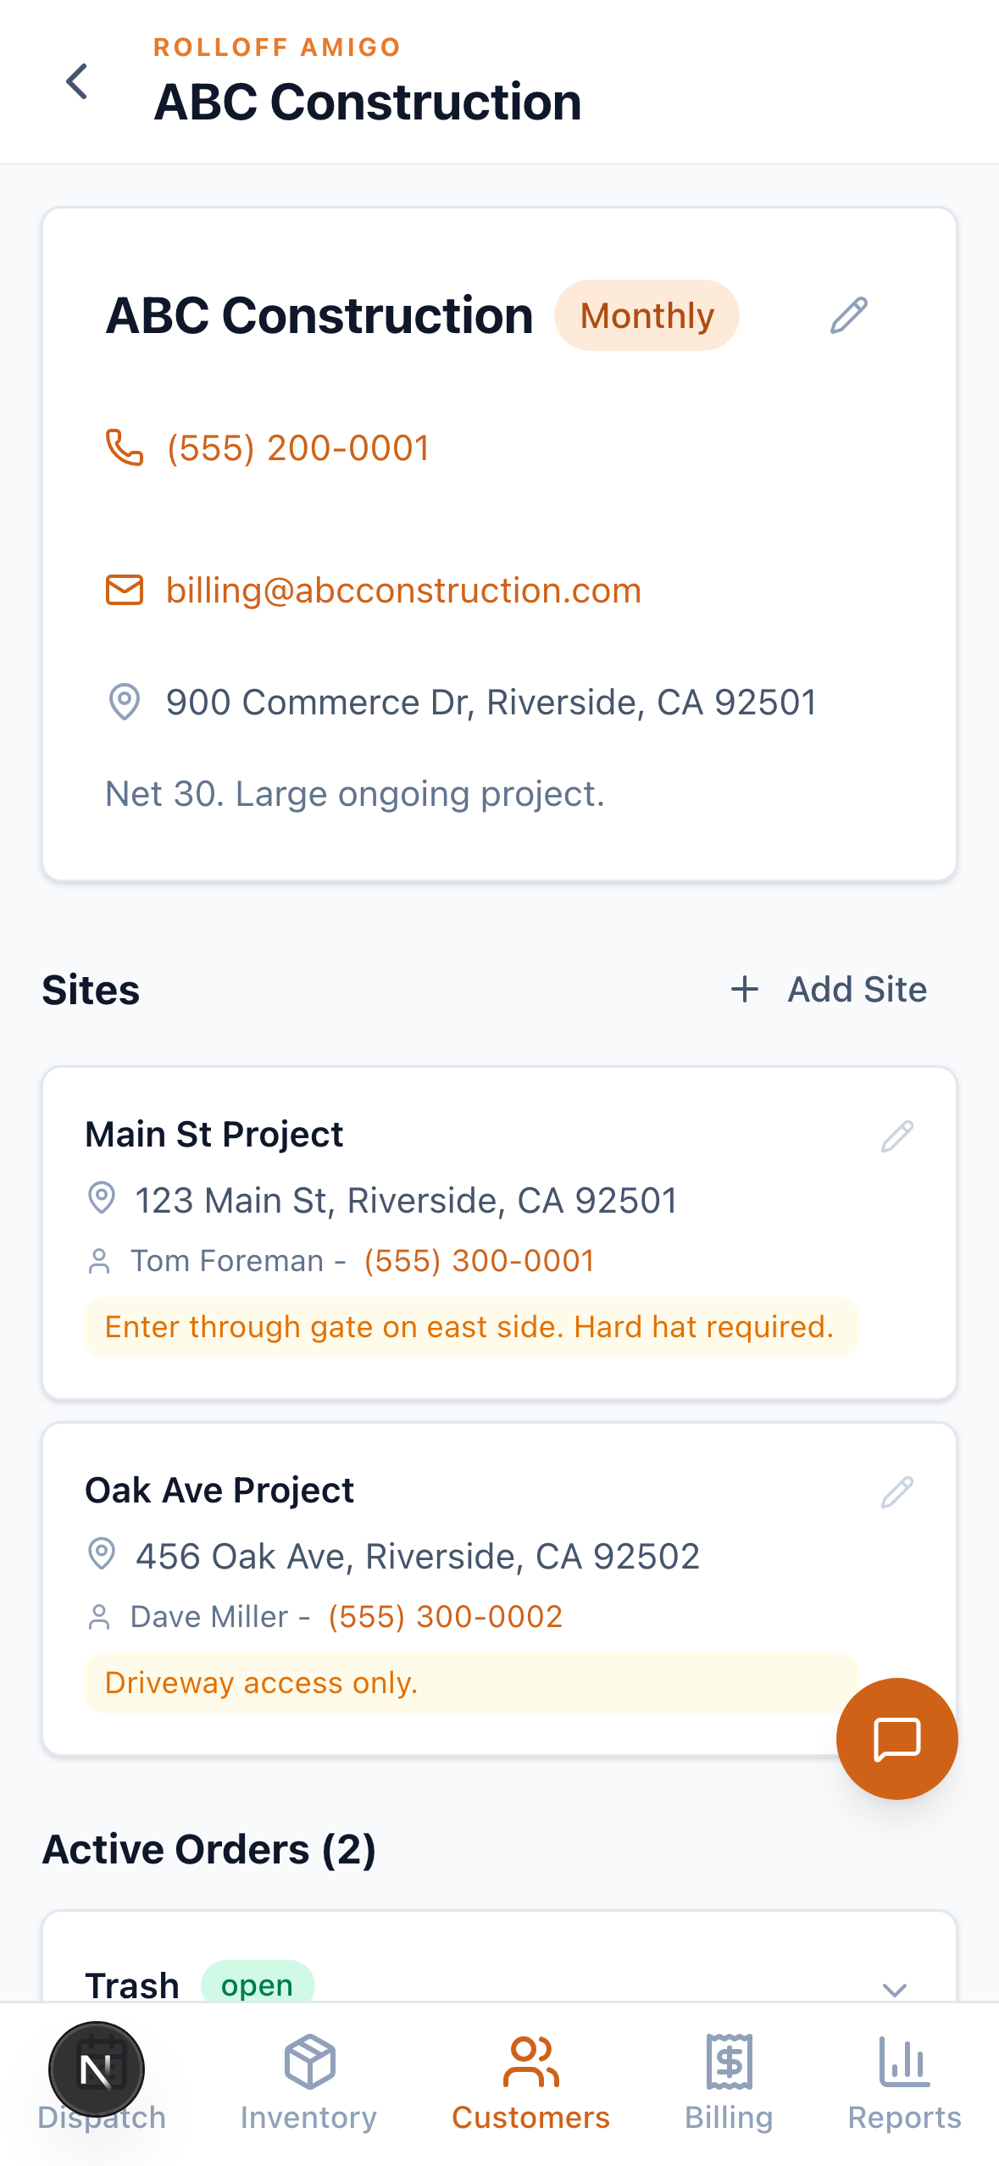Viewport: 999px width, 2166px height.
Task: Go to the Reports tab
Action: click(x=904, y=2083)
